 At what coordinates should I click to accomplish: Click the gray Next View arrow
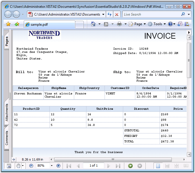pos(140,166)
